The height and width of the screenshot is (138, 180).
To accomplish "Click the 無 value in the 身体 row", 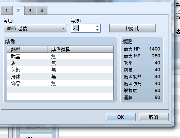I will point(53,77).
